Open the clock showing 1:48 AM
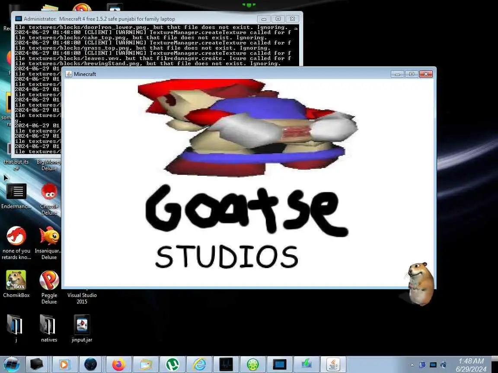Screen dimensions: 498x373 point(471,365)
